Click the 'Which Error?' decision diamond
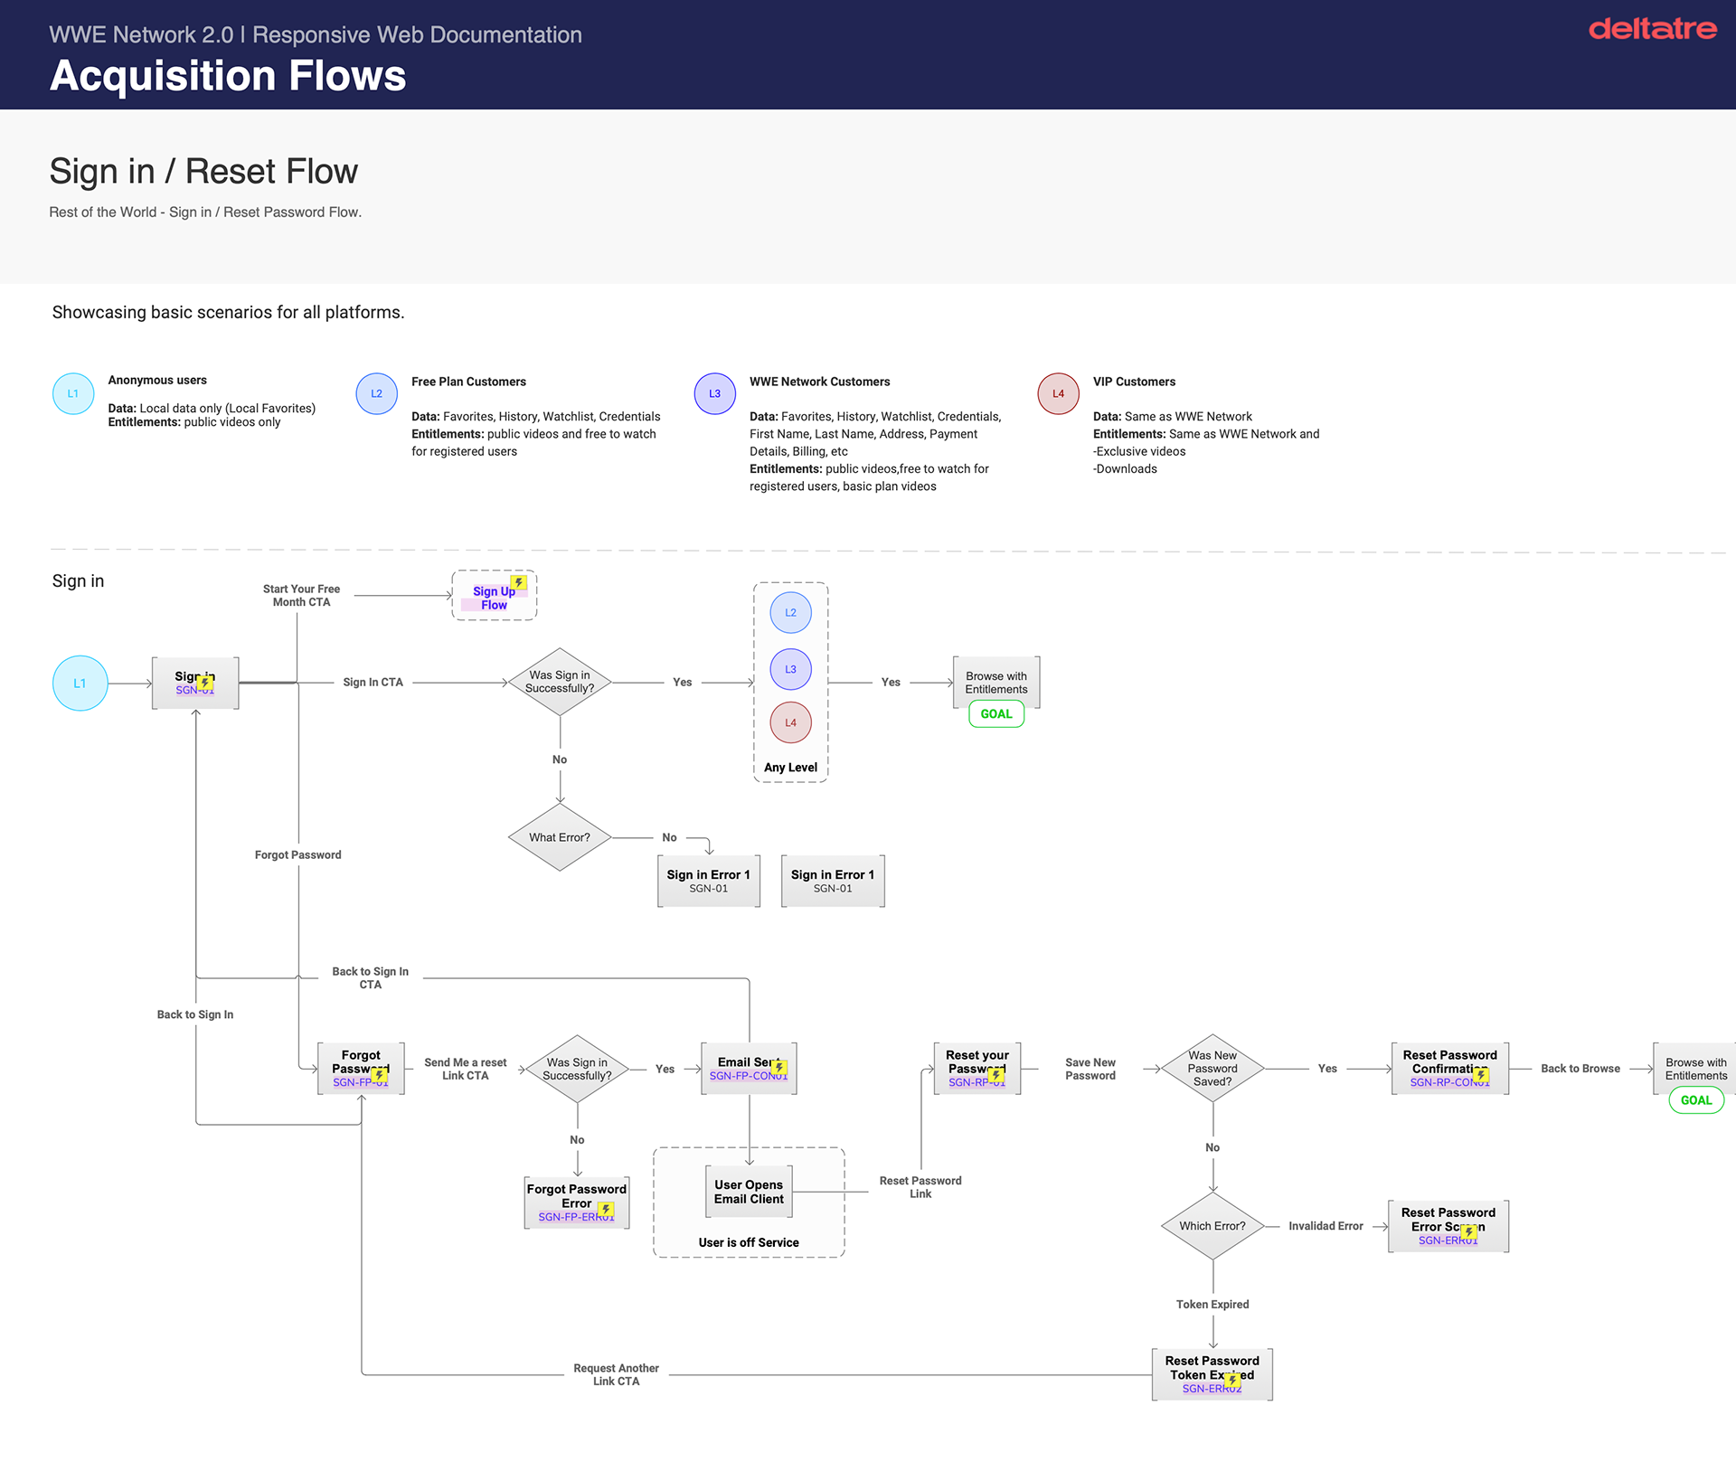This screenshot has width=1736, height=1462. pyautogui.click(x=1212, y=1227)
